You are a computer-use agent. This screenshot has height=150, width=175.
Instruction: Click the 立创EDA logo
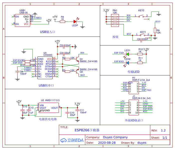point(72,140)
